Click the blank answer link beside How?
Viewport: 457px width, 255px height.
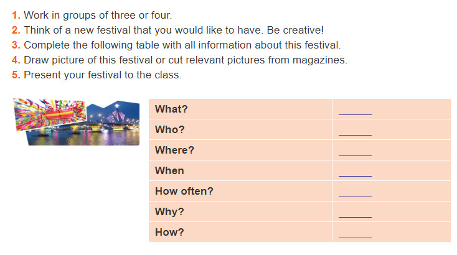click(355, 236)
